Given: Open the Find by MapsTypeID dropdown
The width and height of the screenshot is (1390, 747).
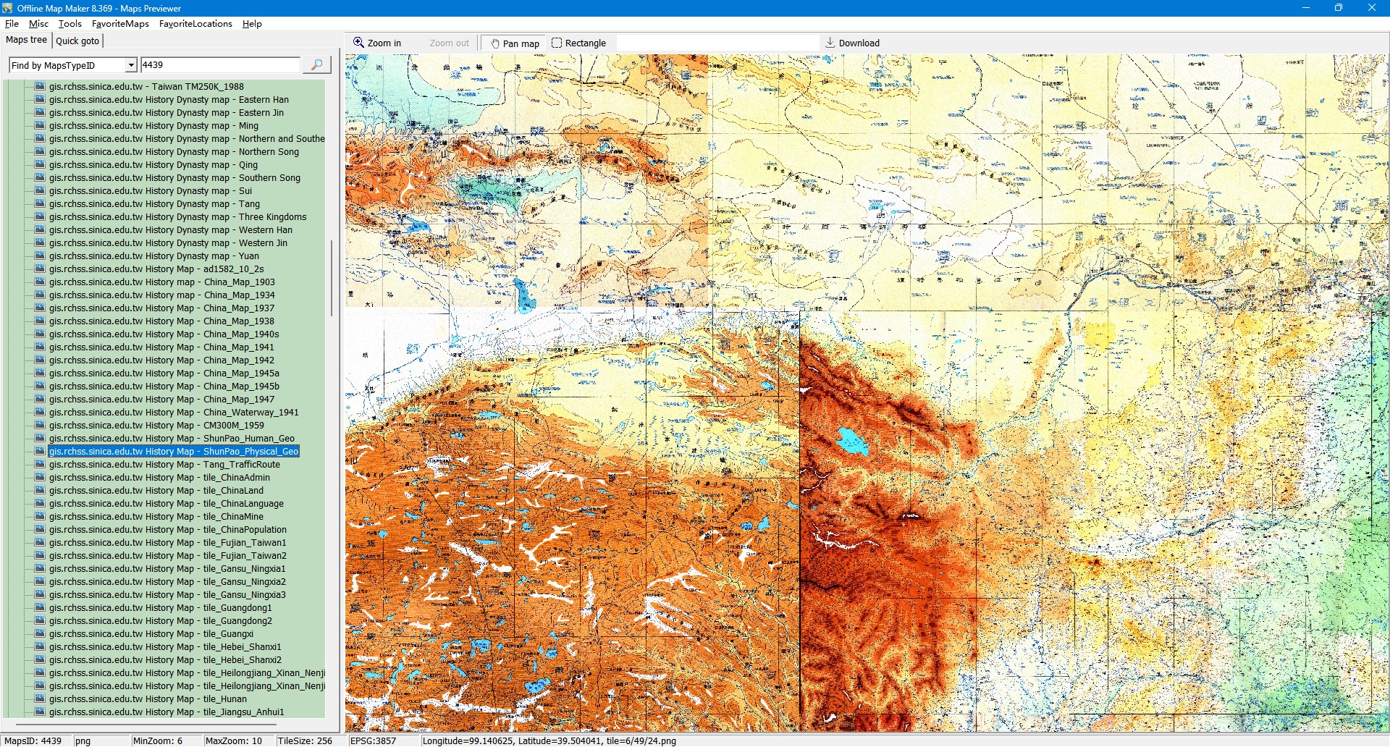Looking at the screenshot, I should coord(131,65).
